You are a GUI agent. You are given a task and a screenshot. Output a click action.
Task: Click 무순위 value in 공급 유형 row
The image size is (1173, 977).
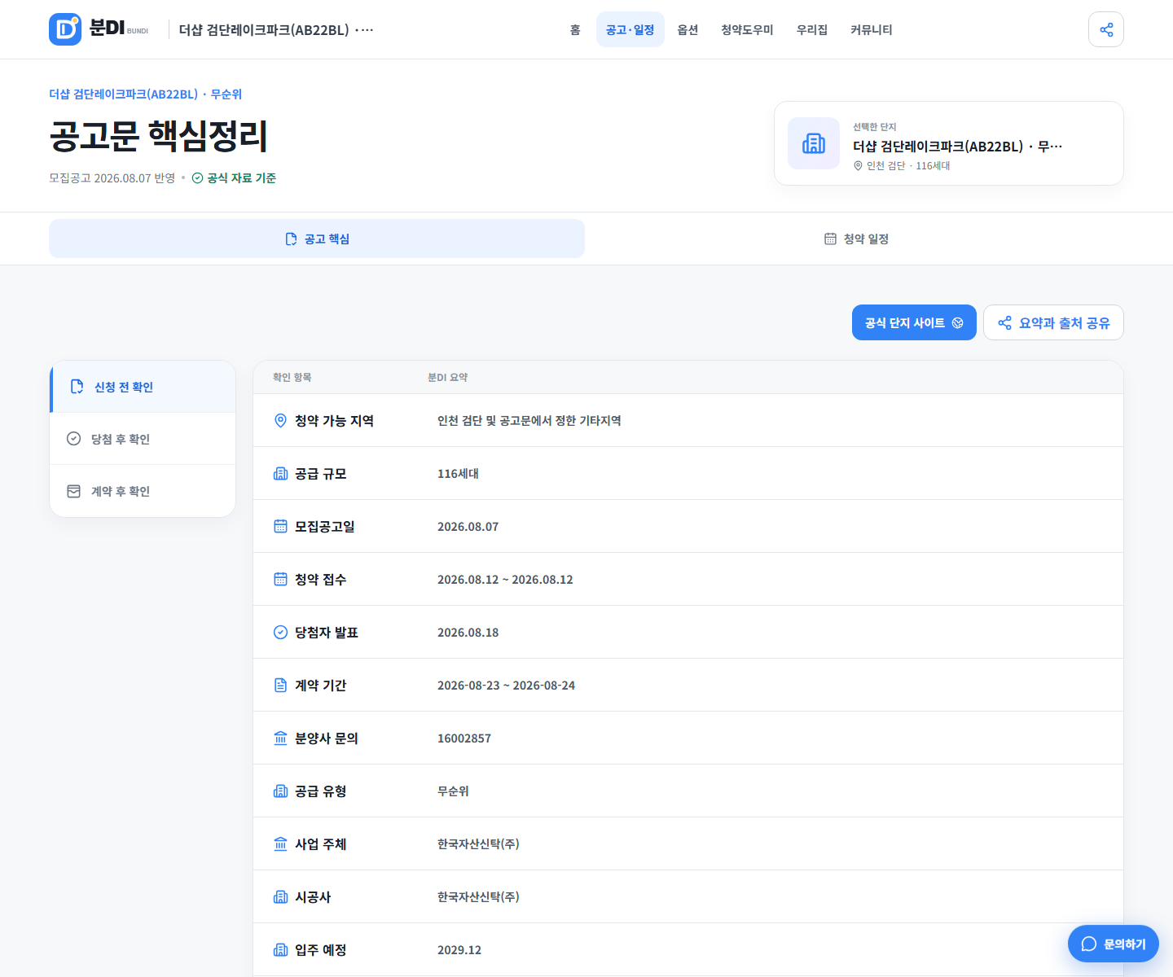coord(453,791)
